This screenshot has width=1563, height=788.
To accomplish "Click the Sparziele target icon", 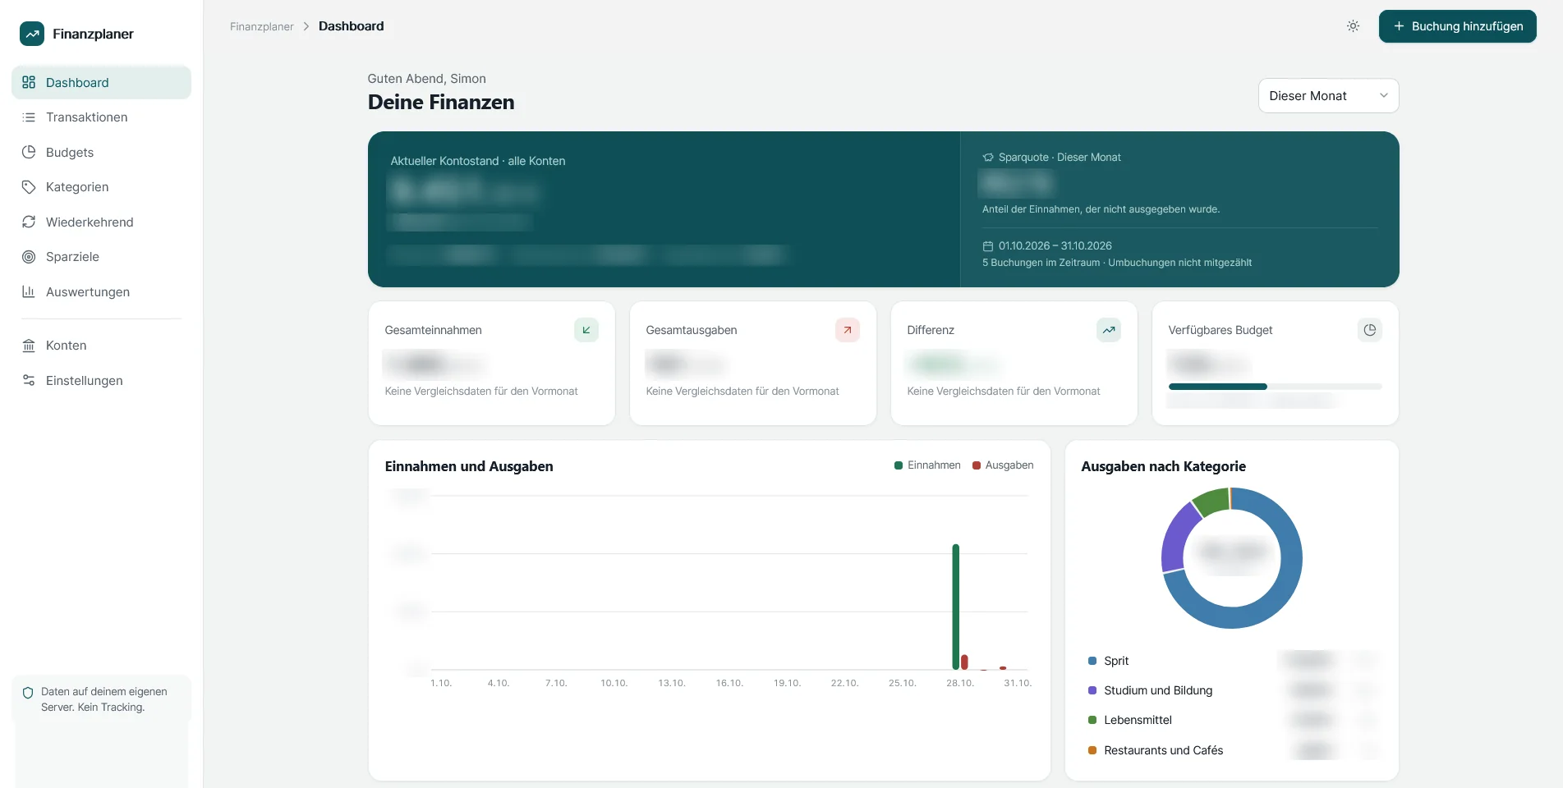I will (x=29, y=257).
